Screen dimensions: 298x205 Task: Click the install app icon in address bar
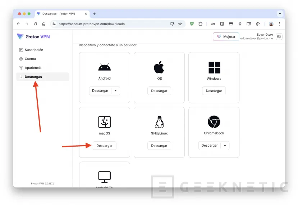(x=173, y=24)
